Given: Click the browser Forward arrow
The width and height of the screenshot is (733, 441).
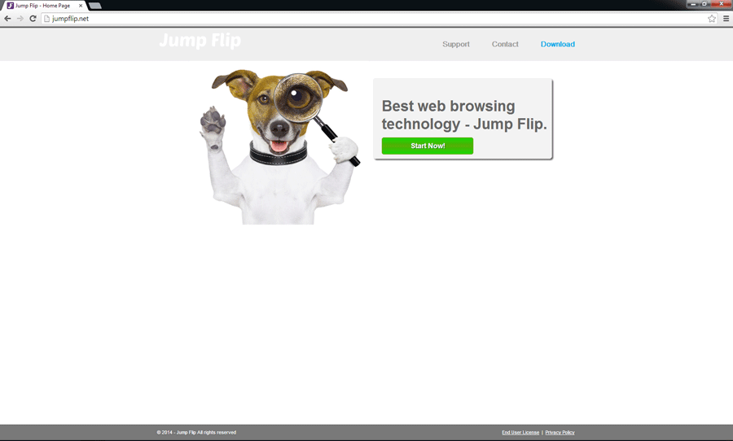Looking at the screenshot, I should (20, 19).
